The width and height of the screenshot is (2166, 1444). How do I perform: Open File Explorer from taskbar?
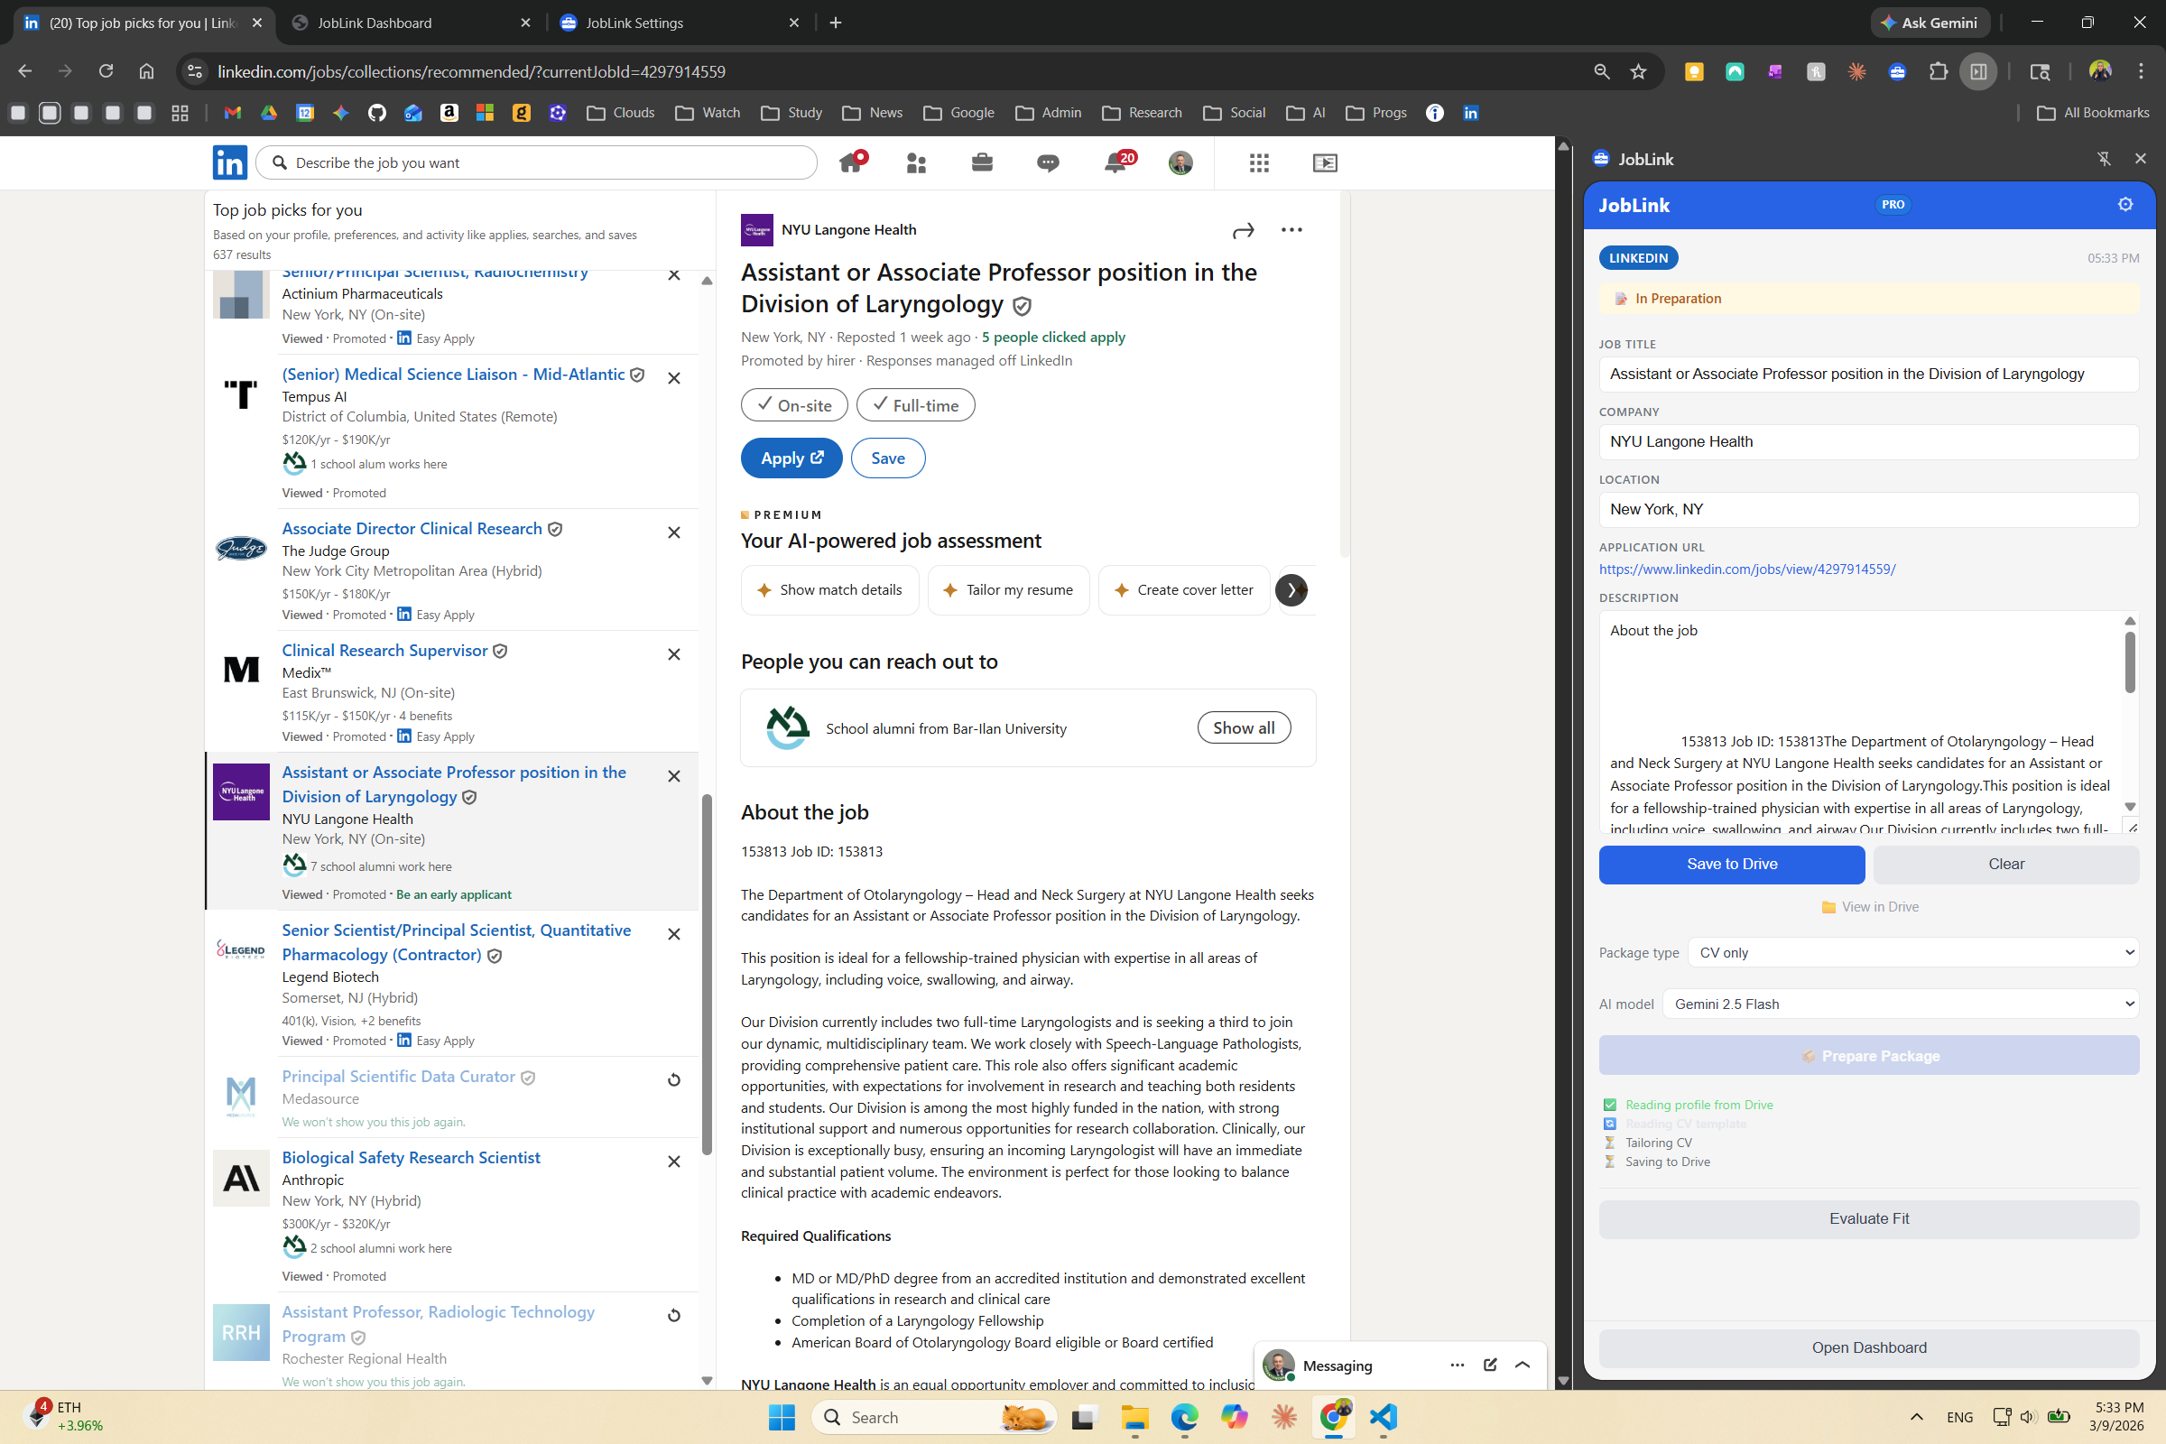1134,1418
